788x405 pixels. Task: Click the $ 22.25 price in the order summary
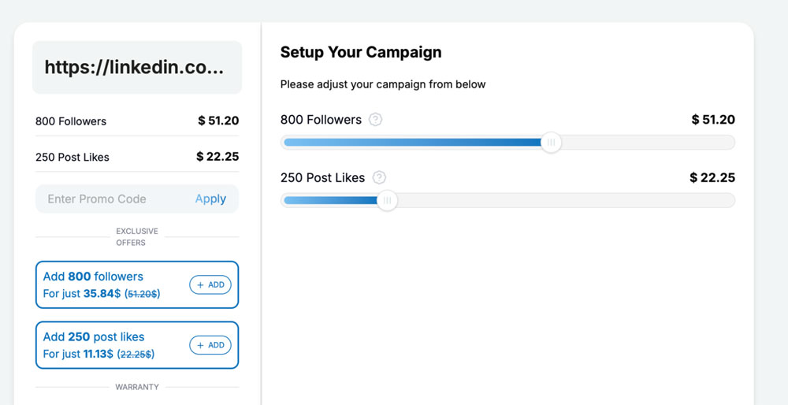coord(217,157)
